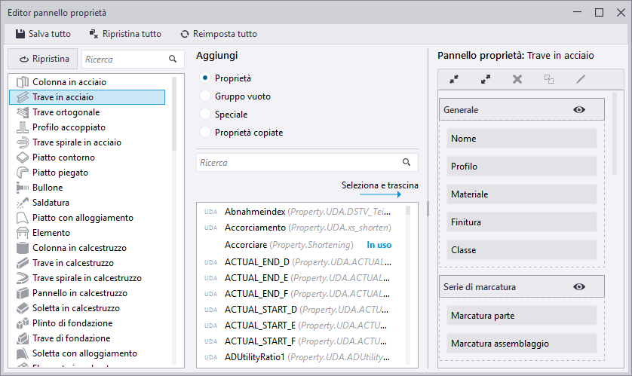Choose the Proprietà copiate radio option

pyautogui.click(x=205, y=133)
